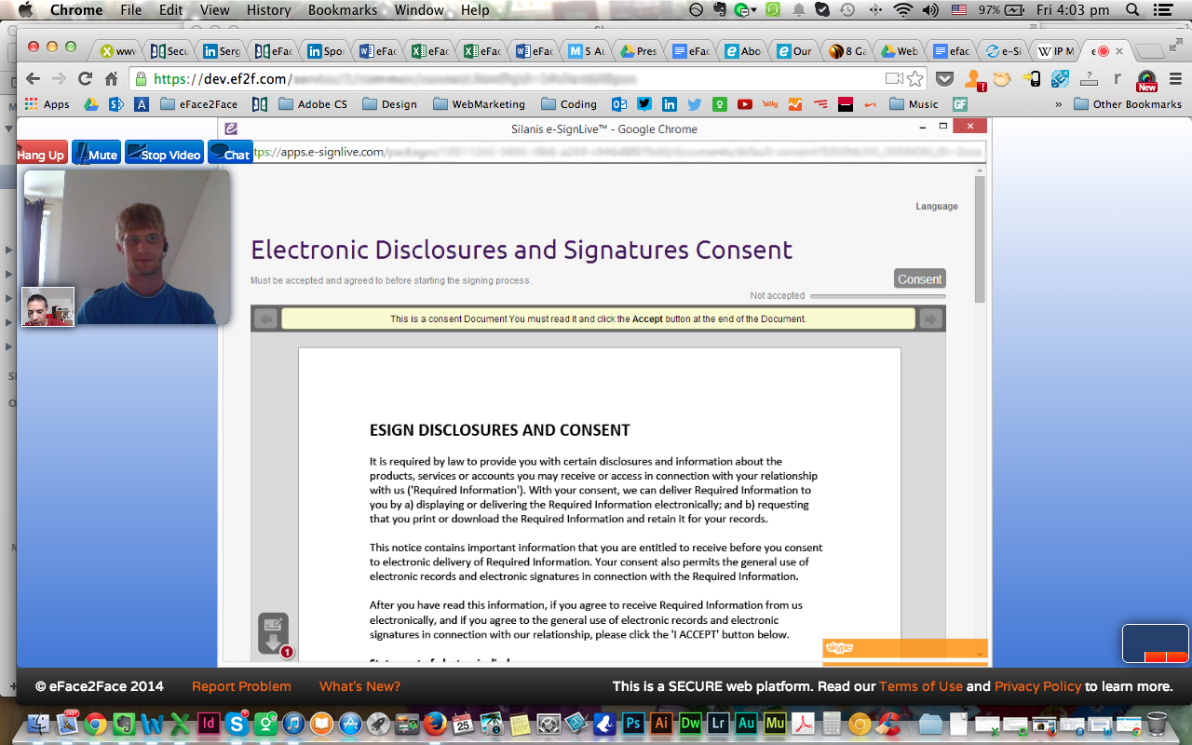Show hidden bookmarks via double-chevron
Viewport: 1192px width, 745px height.
pyautogui.click(x=1059, y=104)
